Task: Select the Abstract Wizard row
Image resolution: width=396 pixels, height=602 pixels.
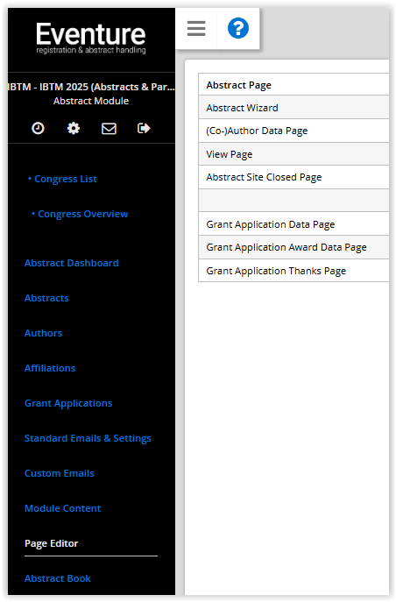Action: [x=293, y=108]
